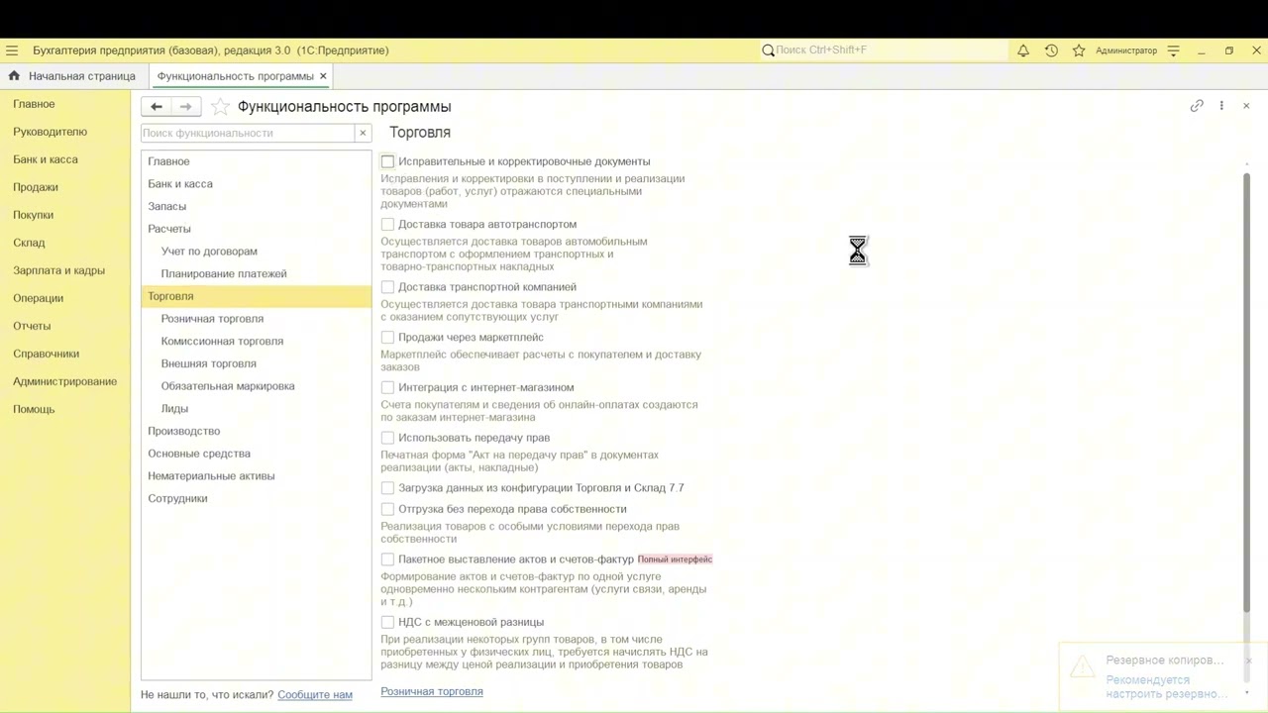Enable Доставка транспортной компанией checkbox

click(387, 287)
